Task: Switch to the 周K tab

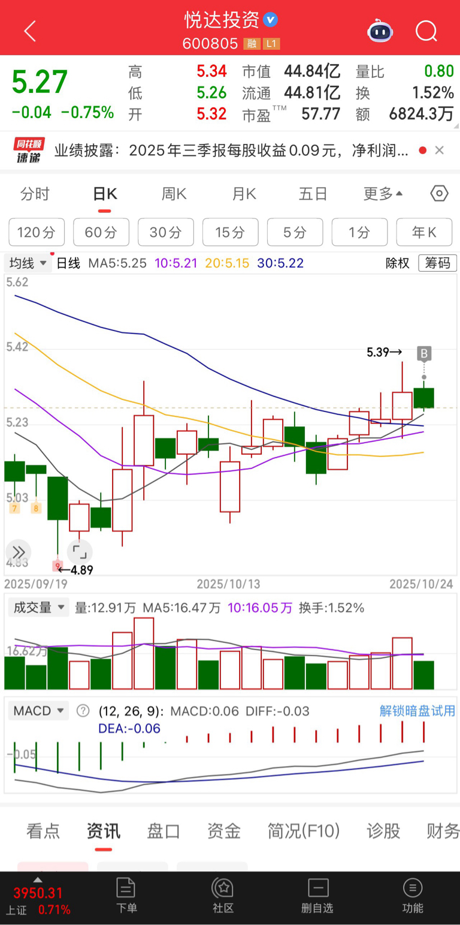Action: tap(174, 194)
